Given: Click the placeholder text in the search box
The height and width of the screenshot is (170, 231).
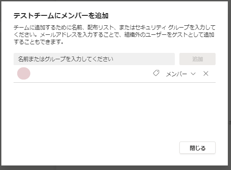Looking at the screenshot, I should coord(66,59).
